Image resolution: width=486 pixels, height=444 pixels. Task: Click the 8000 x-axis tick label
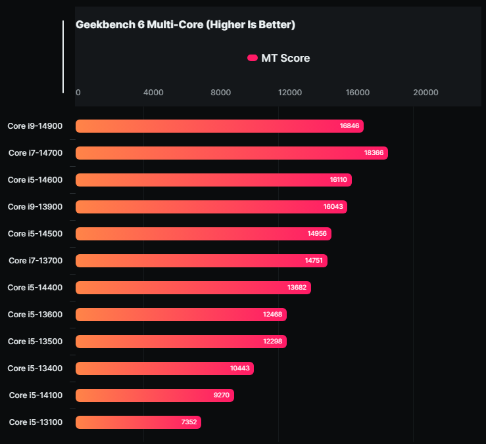click(221, 93)
